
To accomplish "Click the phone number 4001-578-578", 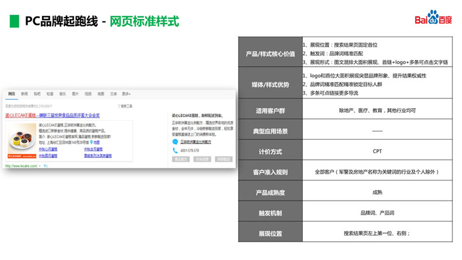I will pyautogui.click(x=190, y=151).
